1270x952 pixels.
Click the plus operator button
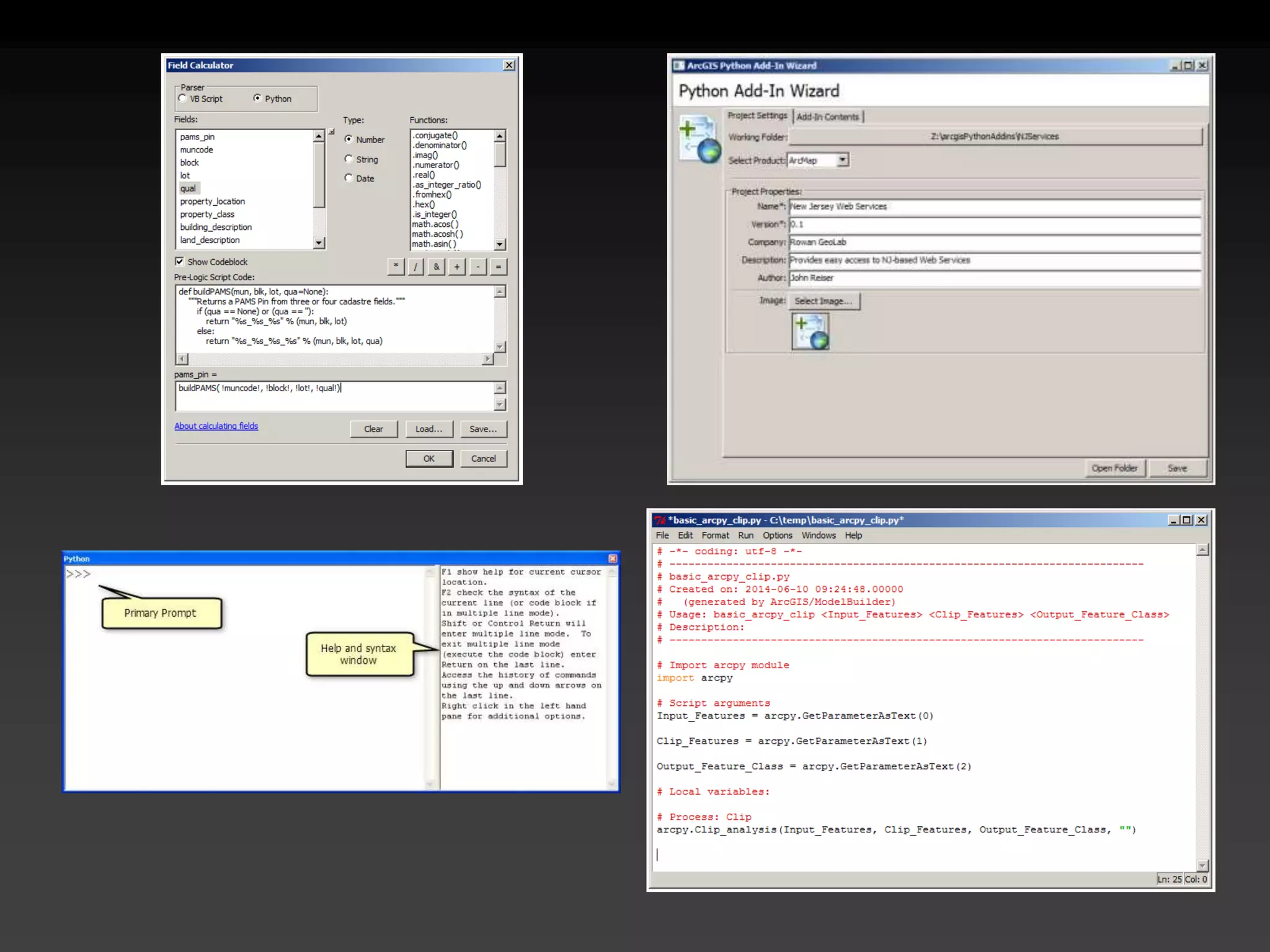[457, 267]
